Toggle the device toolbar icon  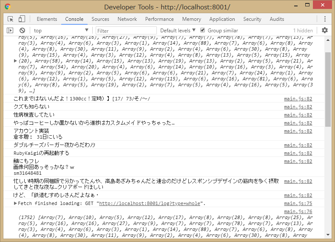point(22,19)
